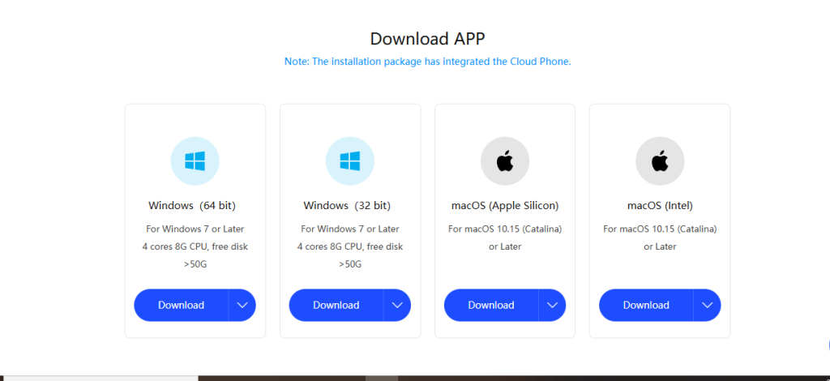Click the Windows logo icon for 32 bit
The image size is (830, 381).
[x=349, y=161]
